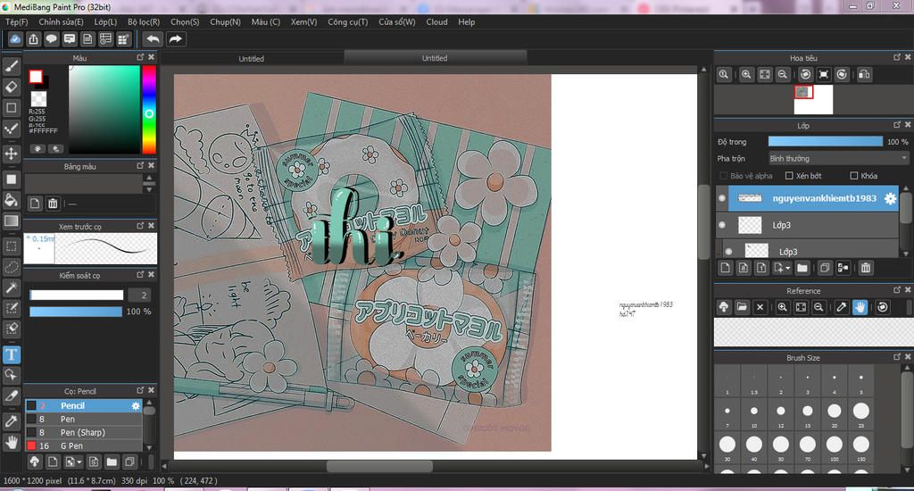Pop out the Kiểm soát cọ panel
The image size is (914, 491).
[140, 275]
